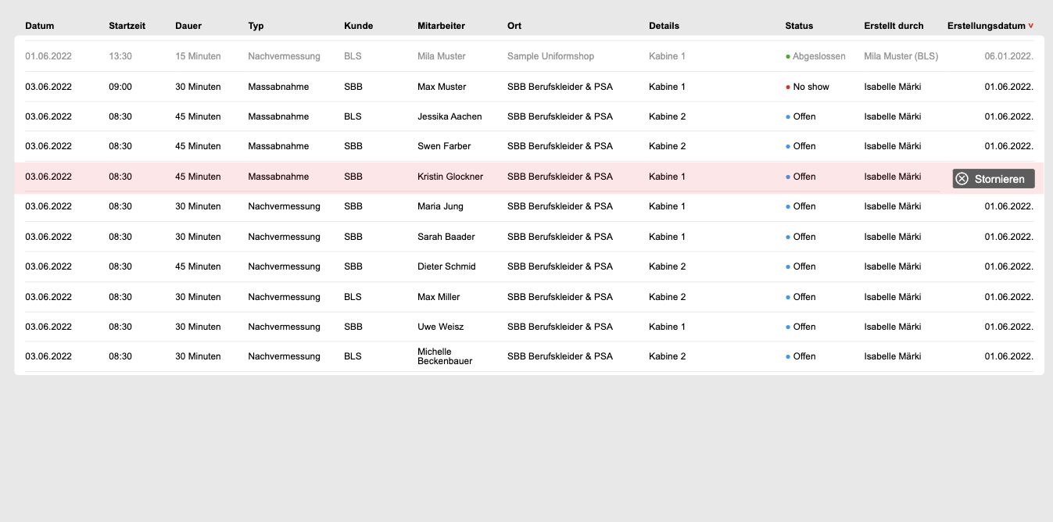1053x522 pixels.
Task: Click the red No show status dot
Action: click(788, 88)
